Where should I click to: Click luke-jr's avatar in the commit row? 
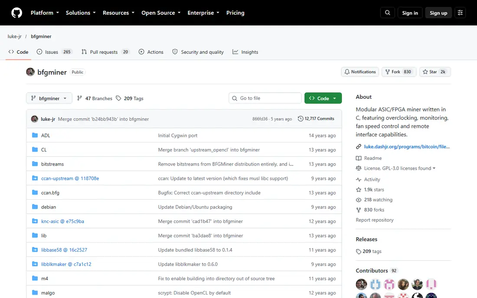35,119
